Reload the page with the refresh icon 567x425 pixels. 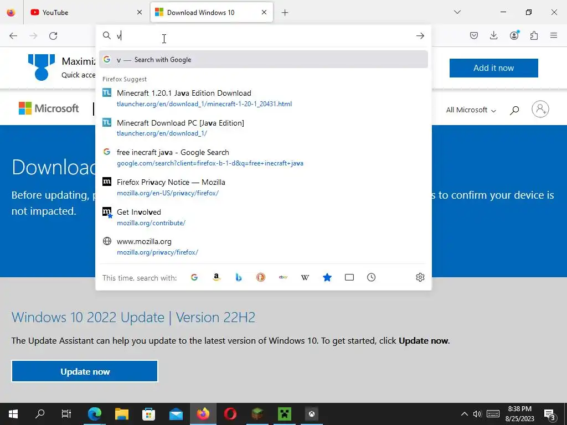pos(53,36)
